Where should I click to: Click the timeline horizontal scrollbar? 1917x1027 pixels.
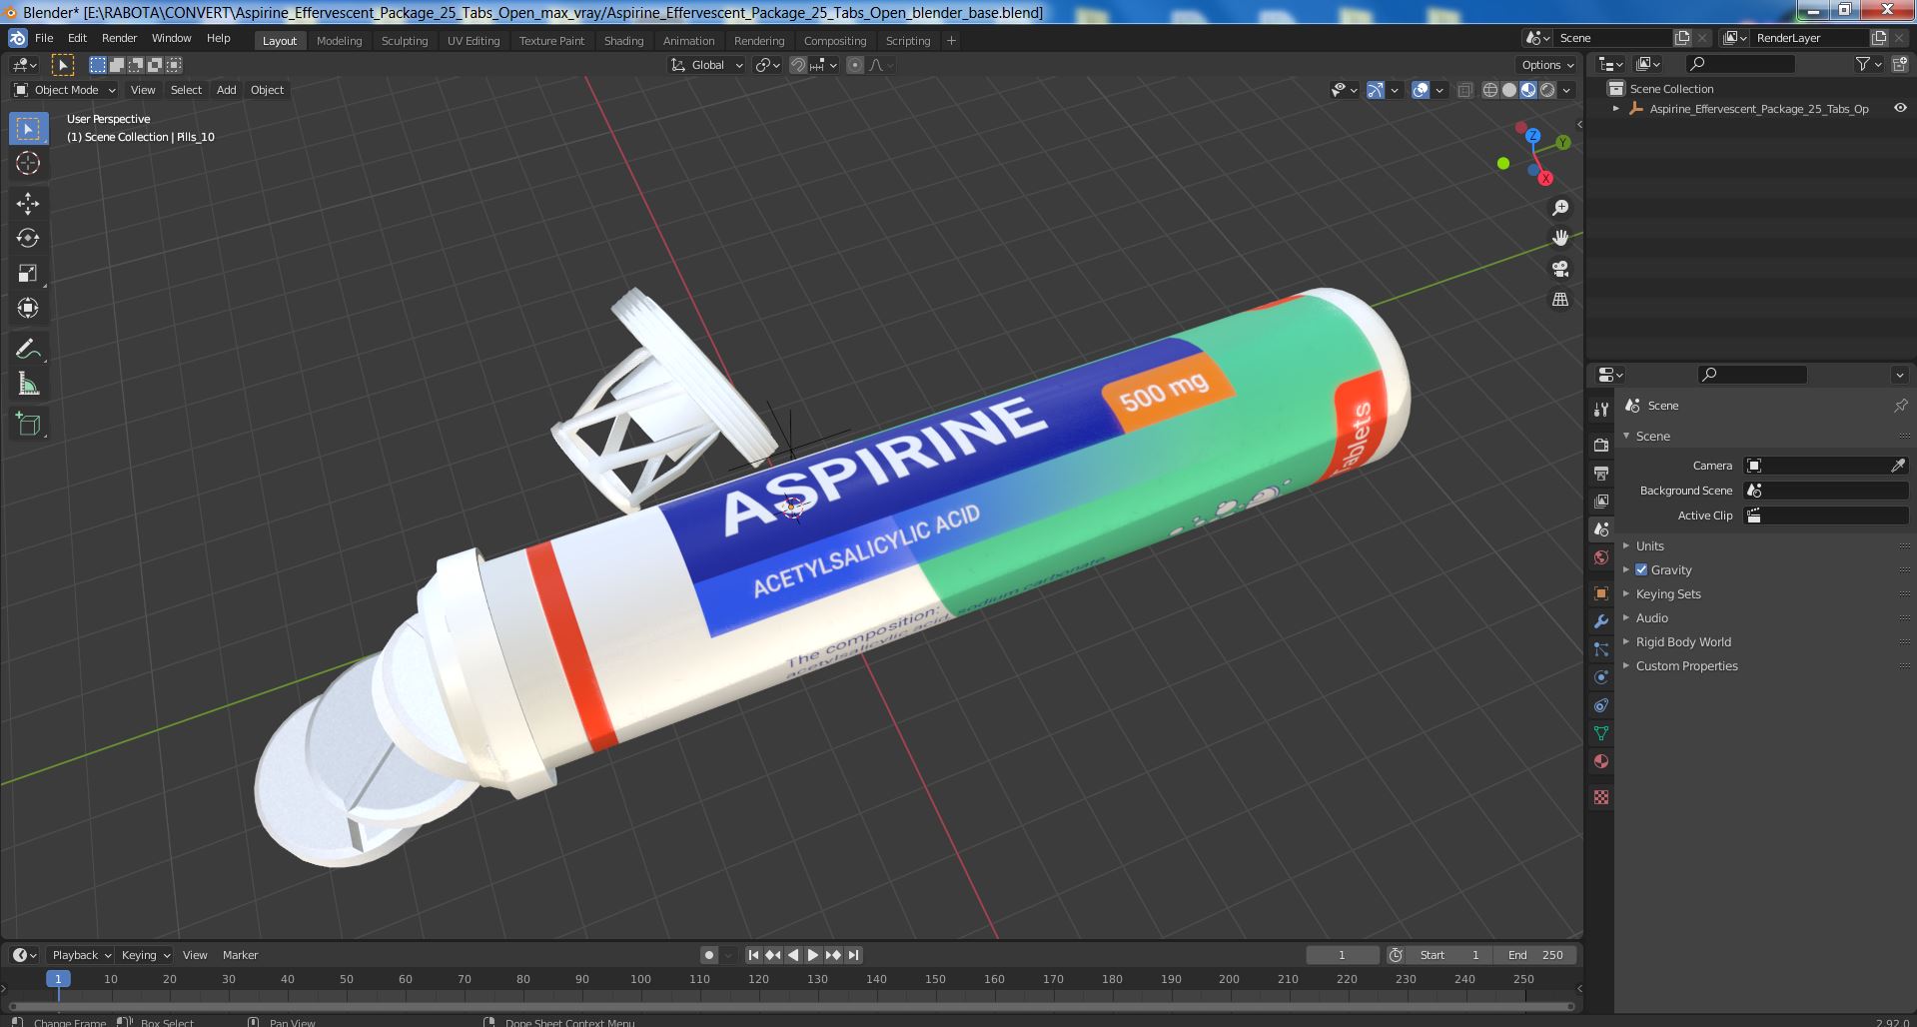click(x=789, y=1006)
